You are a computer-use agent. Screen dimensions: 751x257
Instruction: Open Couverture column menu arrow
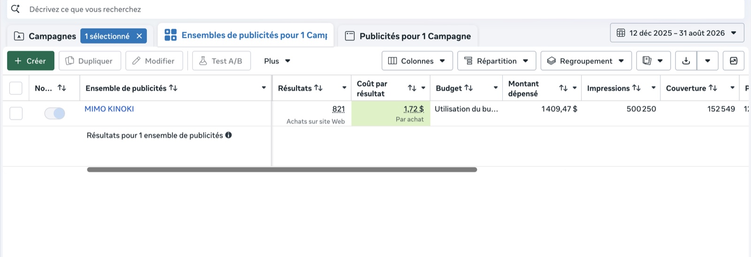click(732, 88)
